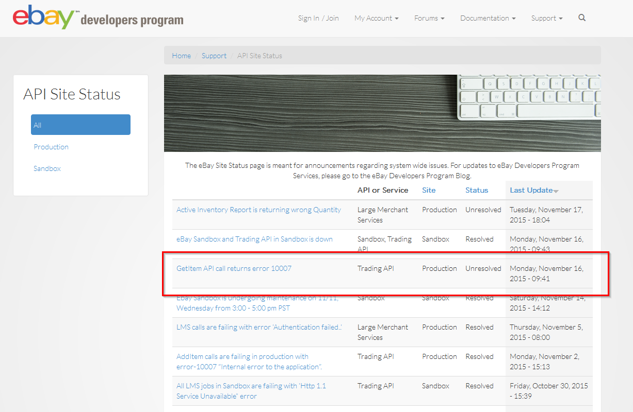633x412 pixels.
Task: Select the Production filter in sidebar
Action: point(51,147)
